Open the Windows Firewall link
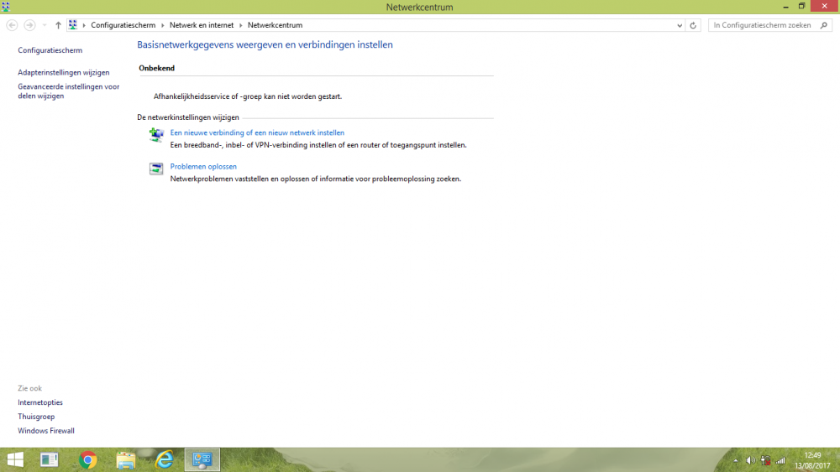 pyautogui.click(x=46, y=430)
